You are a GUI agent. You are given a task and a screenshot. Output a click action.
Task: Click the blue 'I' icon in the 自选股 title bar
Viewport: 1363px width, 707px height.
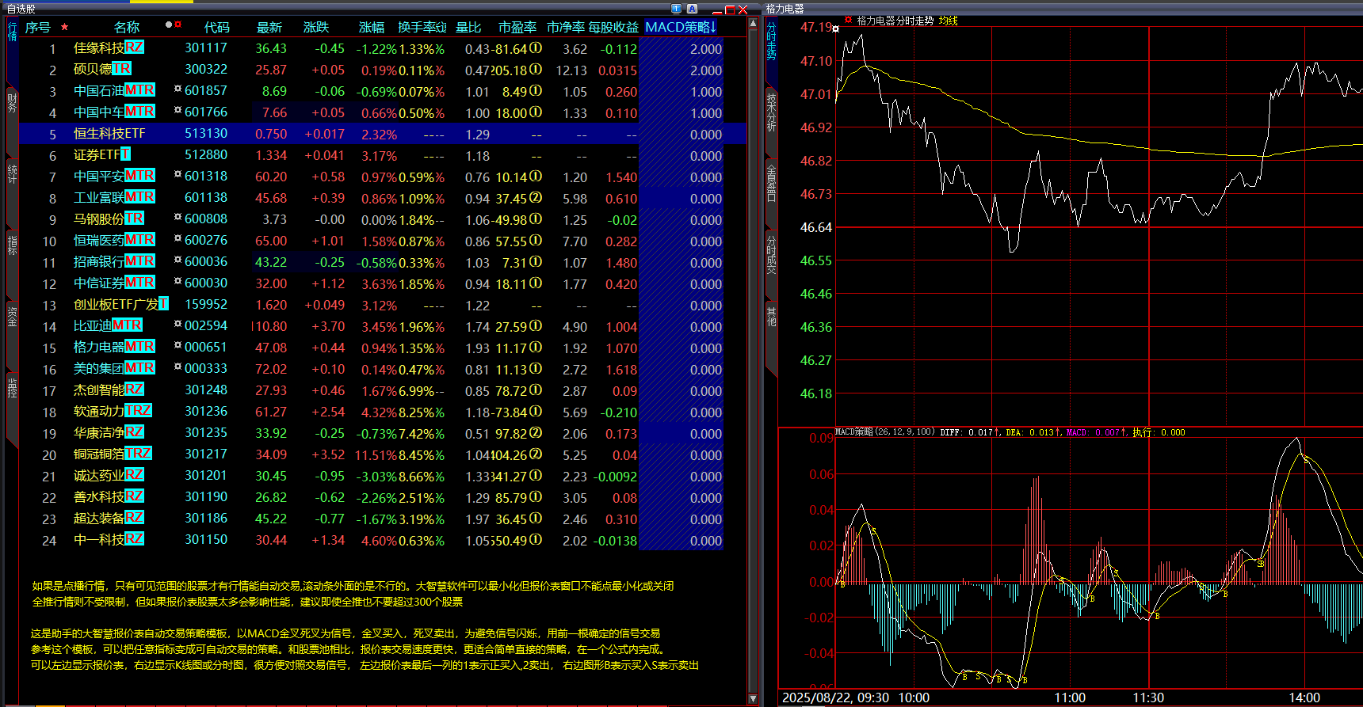(676, 9)
